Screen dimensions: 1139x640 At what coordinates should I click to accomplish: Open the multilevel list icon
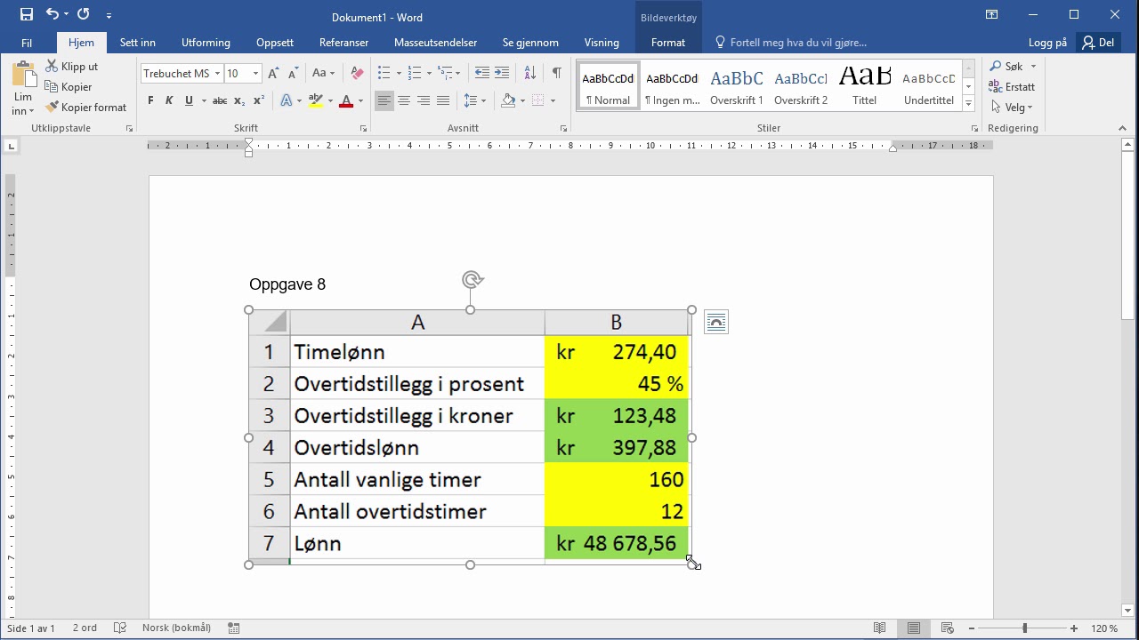coord(445,74)
